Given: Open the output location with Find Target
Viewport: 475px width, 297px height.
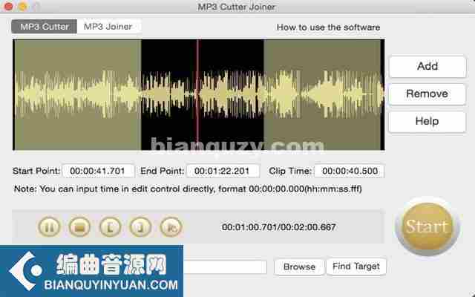Looking at the screenshot, I should pyautogui.click(x=356, y=267).
